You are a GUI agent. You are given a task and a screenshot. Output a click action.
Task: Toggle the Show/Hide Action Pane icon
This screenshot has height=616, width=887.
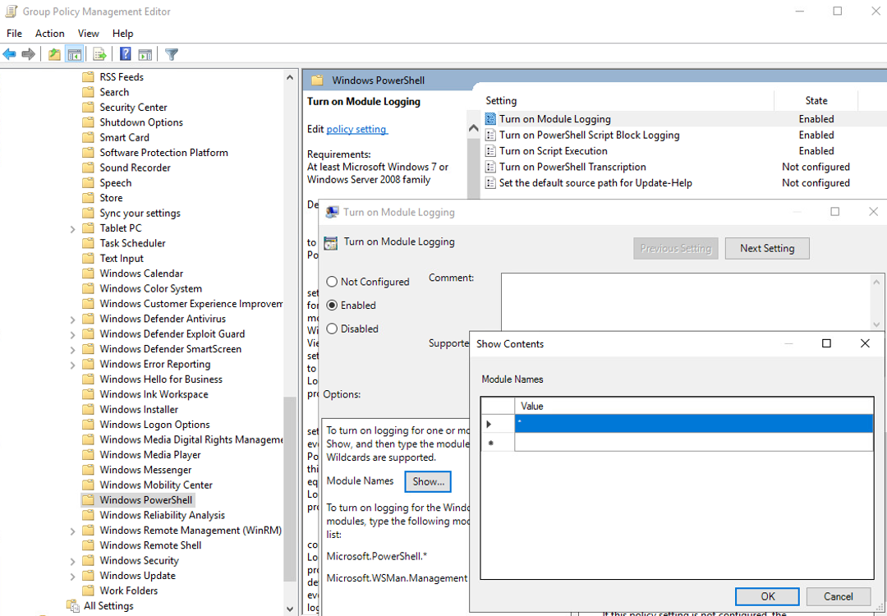pyautogui.click(x=145, y=54)
